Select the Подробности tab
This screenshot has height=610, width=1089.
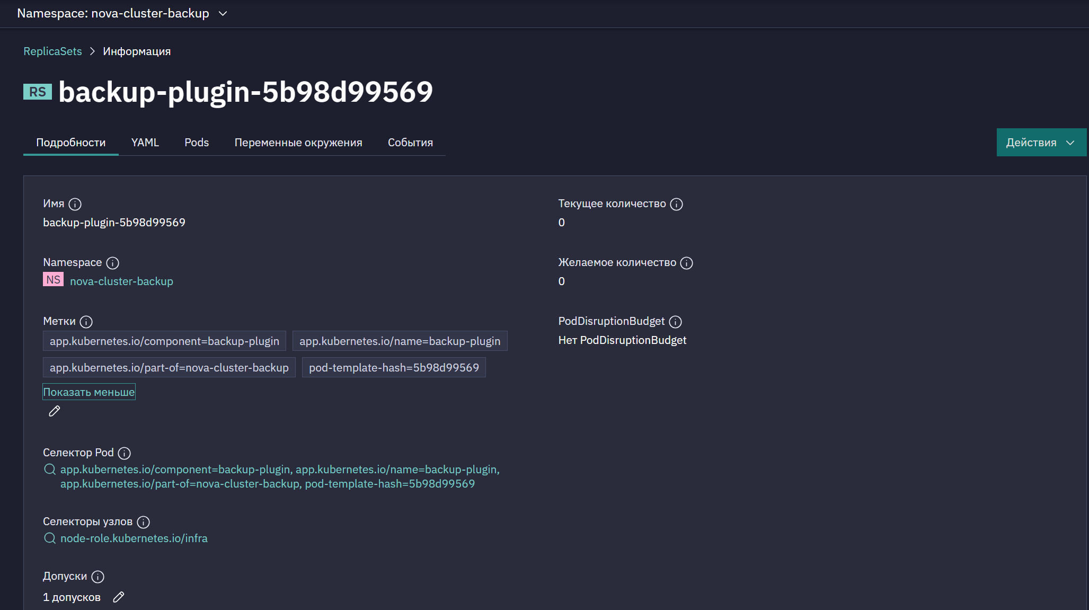click(70, 143)
